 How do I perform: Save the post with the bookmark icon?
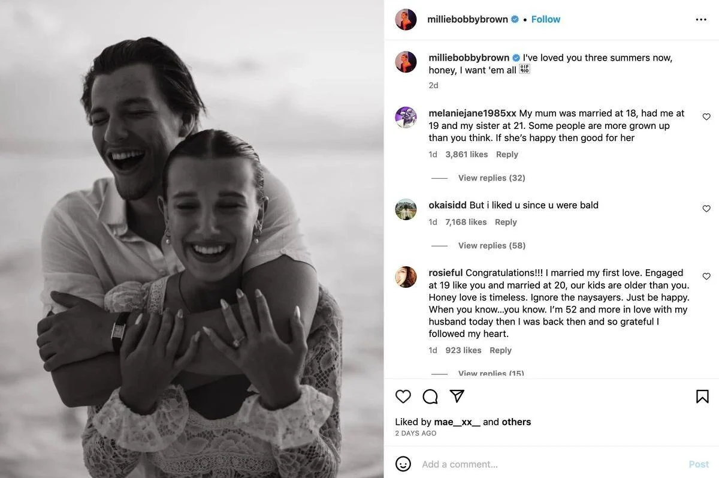pos(702,396)
